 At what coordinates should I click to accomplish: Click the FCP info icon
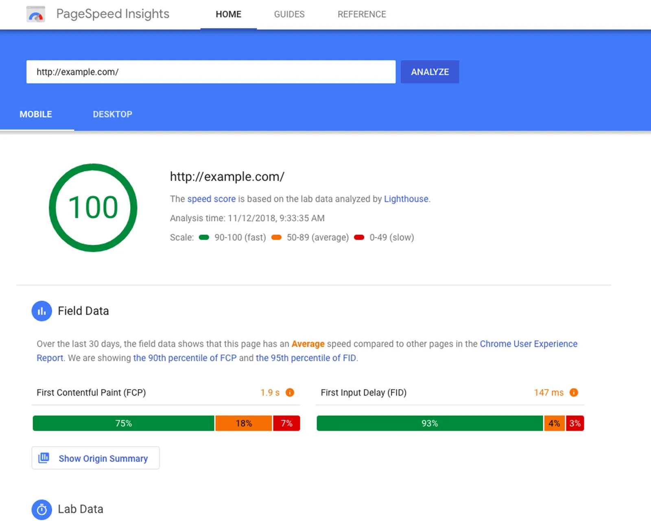(x=290, y=392)
